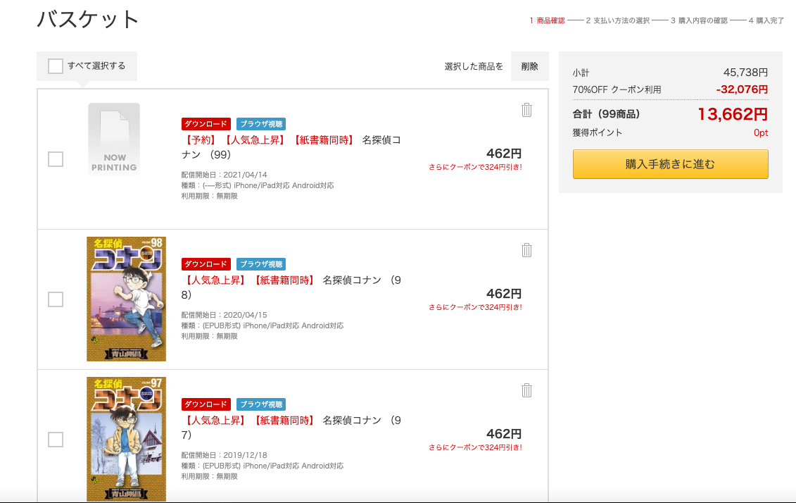Click the 削除 button

pos(529,66)
